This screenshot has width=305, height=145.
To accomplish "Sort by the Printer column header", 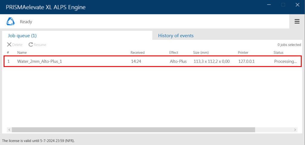I will point(243,52).
